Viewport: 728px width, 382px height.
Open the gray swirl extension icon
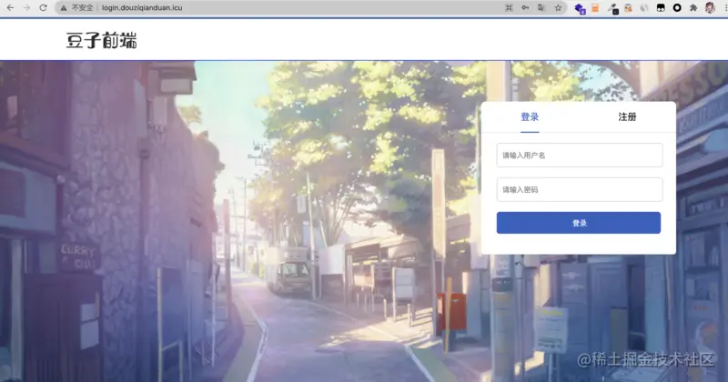coord(644,8)
